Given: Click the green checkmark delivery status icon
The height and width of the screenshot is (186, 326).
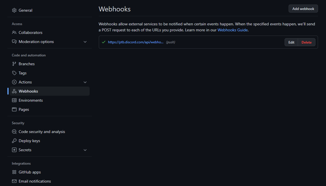Looking at the screenshot, I should pyautogui.click(x=104, y=42).
